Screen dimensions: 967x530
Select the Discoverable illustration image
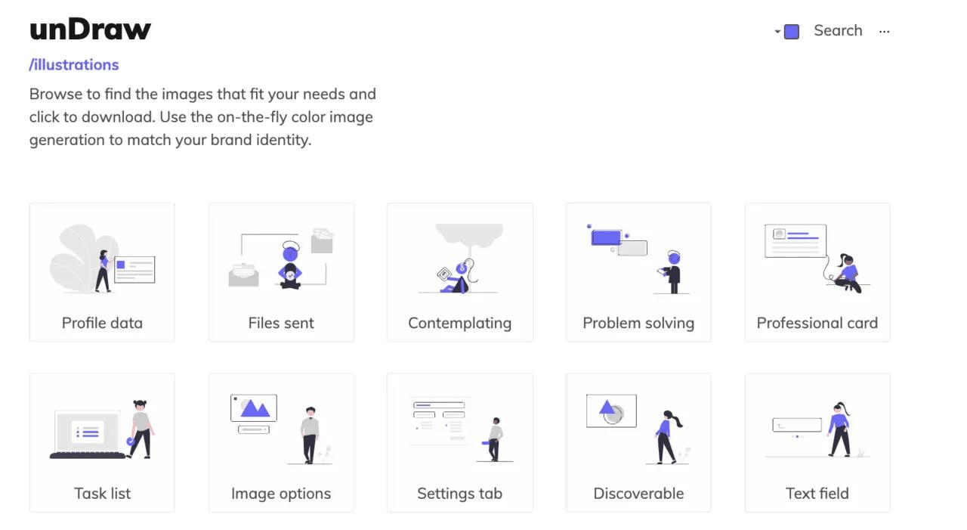click(638, 429)
